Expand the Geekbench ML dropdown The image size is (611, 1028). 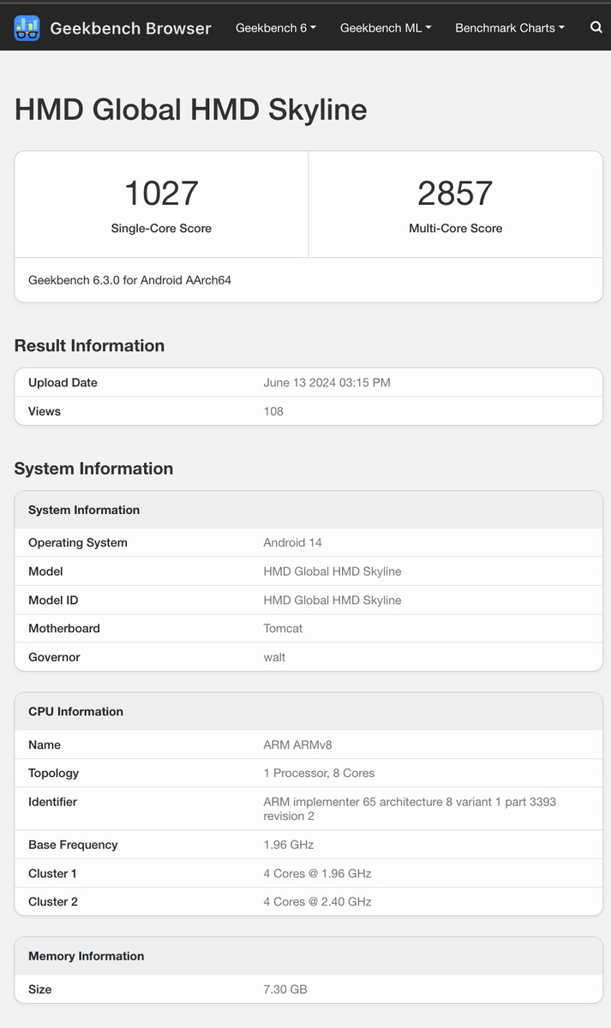386,27
